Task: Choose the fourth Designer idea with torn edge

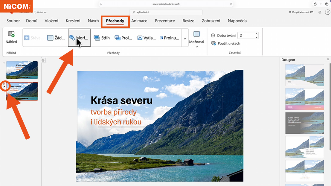Action: (x=304, y=147)
